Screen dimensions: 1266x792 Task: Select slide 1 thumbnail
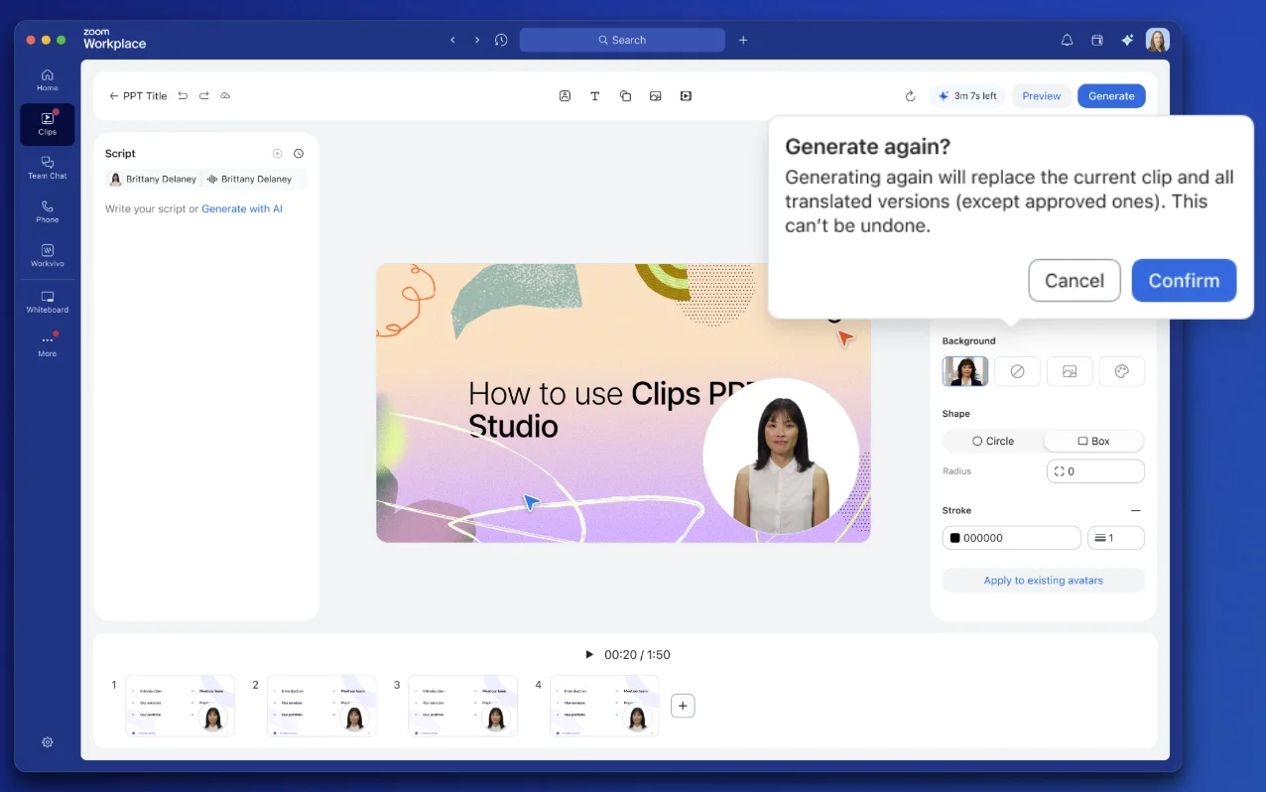click(x=181, y=706)
